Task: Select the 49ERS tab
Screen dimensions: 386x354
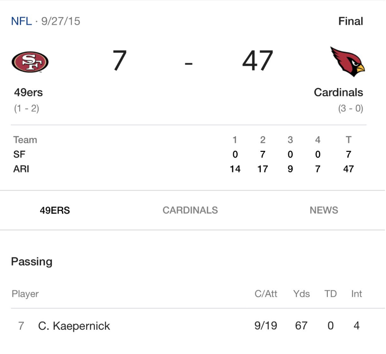Action: pos(55,210)
